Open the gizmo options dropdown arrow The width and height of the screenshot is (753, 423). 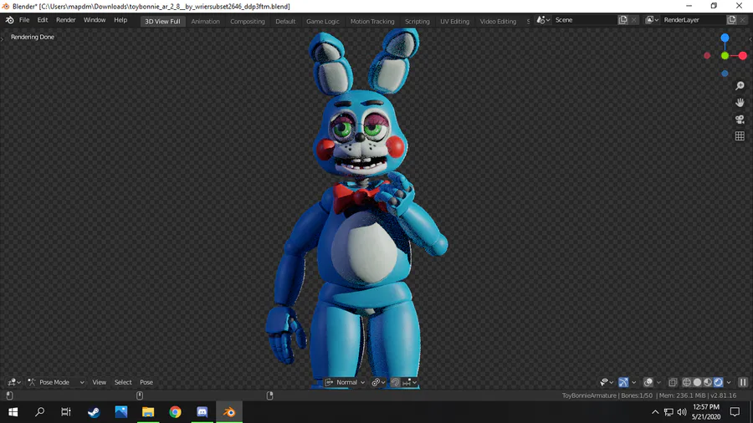coord(634,382)
